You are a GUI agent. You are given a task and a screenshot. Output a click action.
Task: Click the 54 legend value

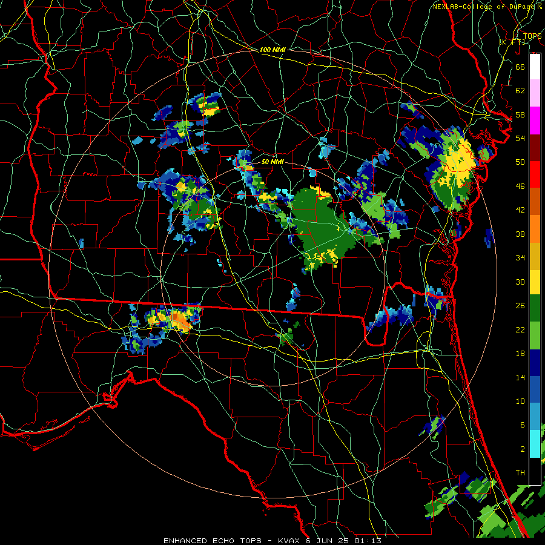tap(520, 138)
